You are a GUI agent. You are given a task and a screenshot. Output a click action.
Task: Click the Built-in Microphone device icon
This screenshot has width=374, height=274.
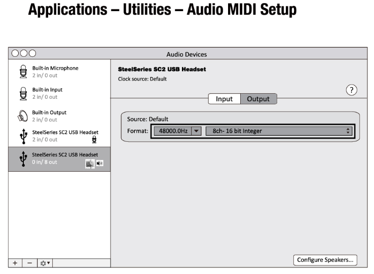click(23, 71)
